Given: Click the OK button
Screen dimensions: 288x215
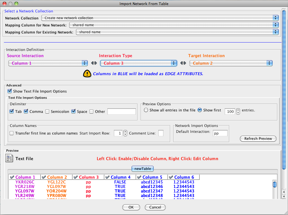Looking at the screenshot, I should pyautogui.click(x=131, y=207).
